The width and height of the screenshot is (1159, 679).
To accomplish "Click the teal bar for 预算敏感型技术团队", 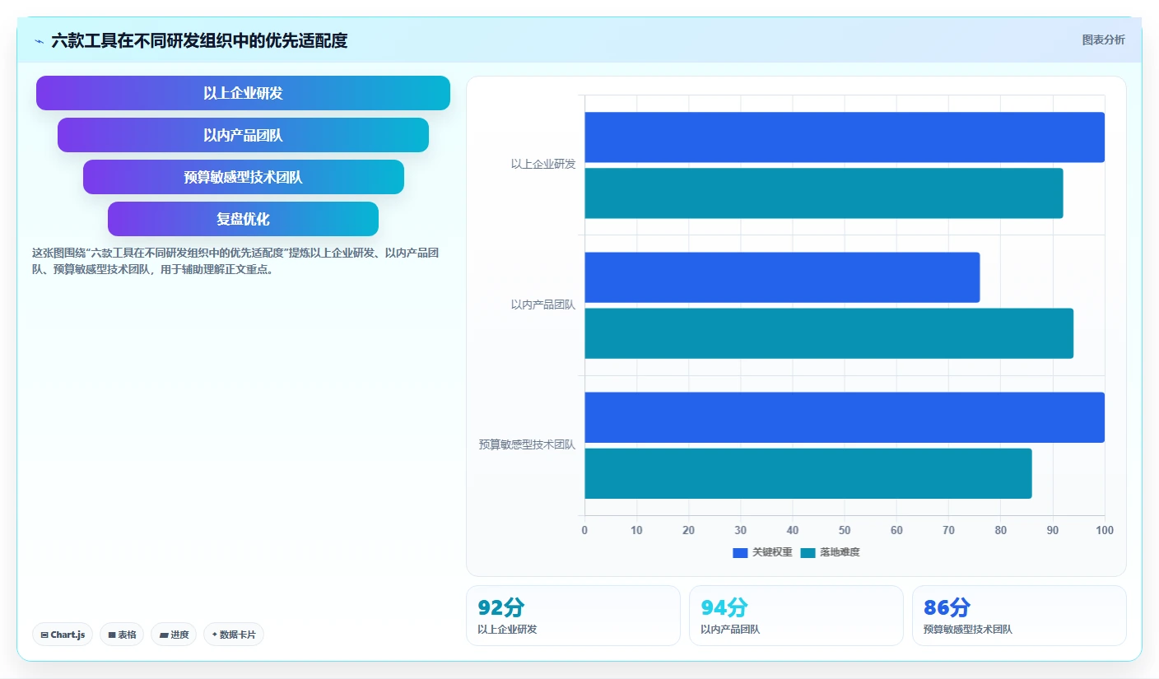I will click(808, 473).
